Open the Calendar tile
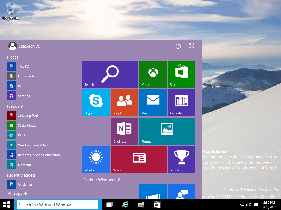The image size is (281, 210). click(x=181, y=103)
